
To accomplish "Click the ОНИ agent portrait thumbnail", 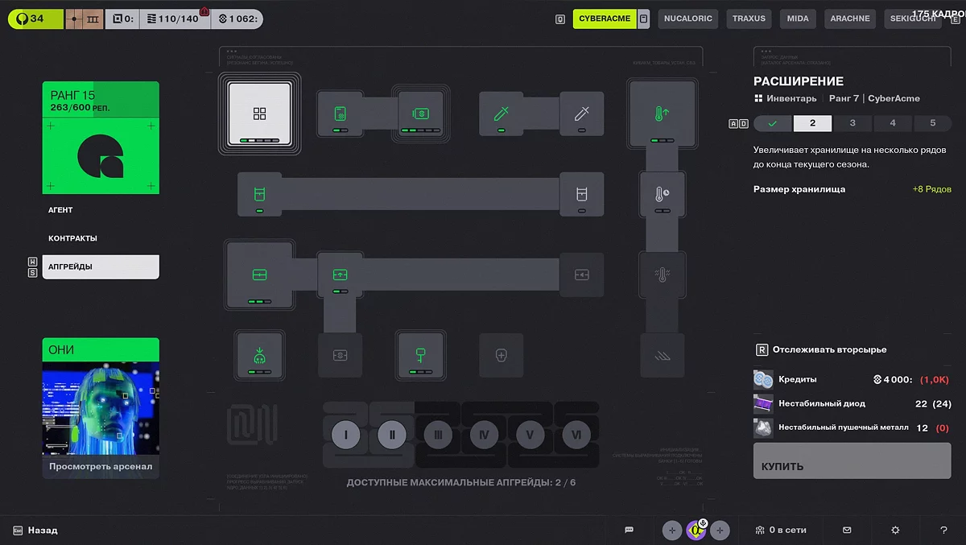I will [101, 408].
